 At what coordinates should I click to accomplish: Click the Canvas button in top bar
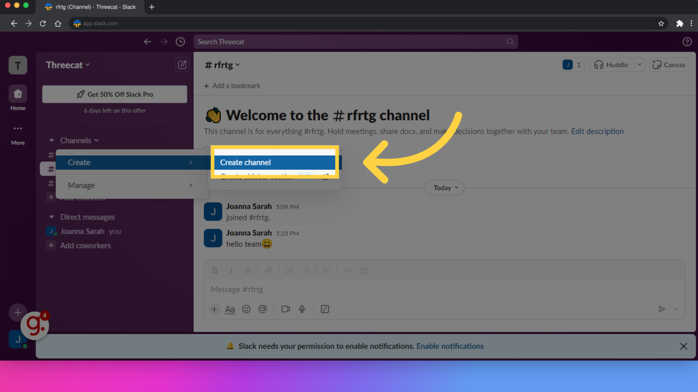click(670, 65)
